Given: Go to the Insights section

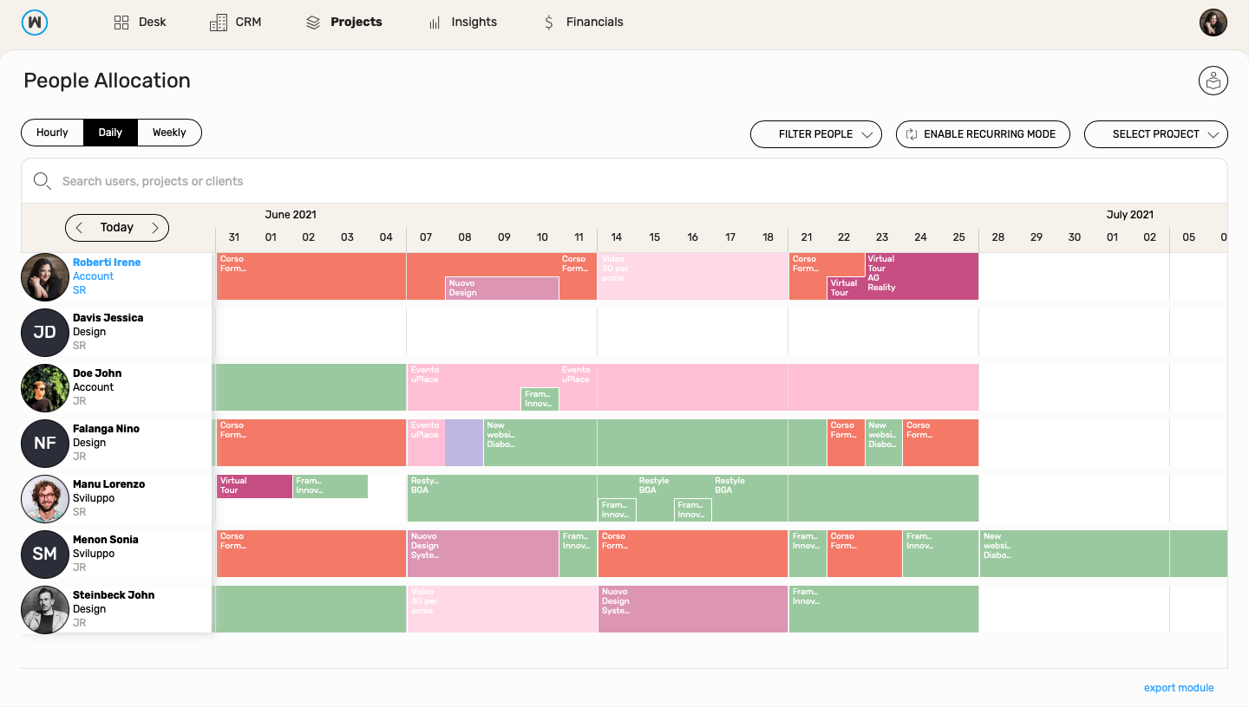Looking at the screenshot, I should [463, 23].
